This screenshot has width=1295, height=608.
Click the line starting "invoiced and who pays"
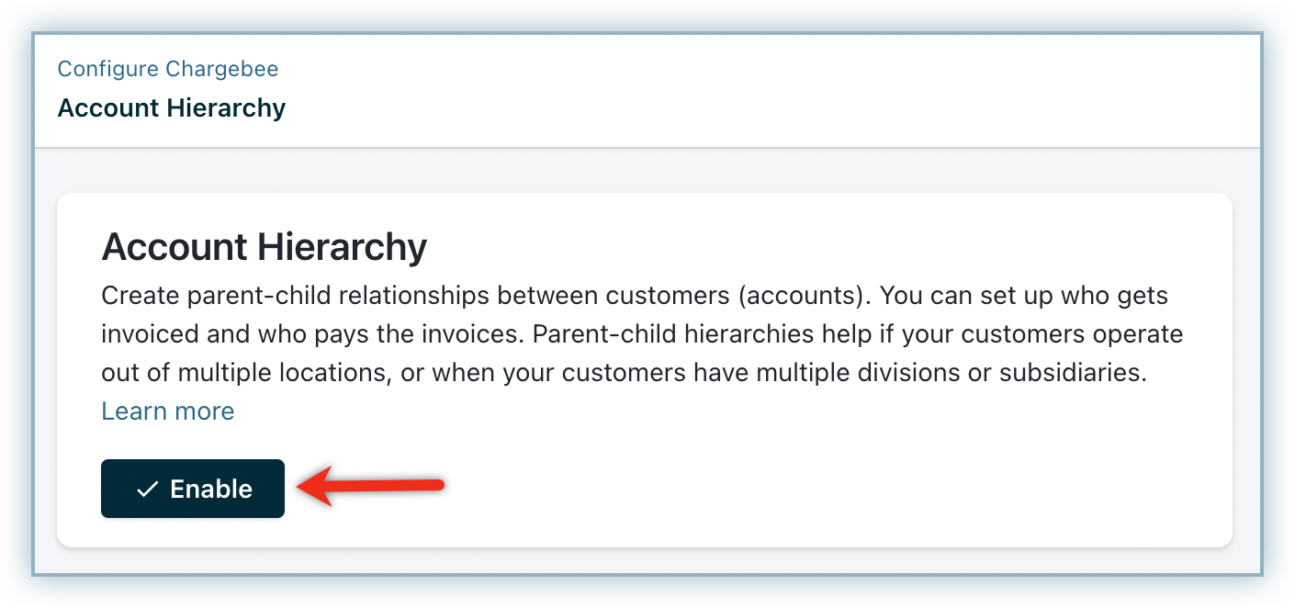pyautogui.click(x=642, y=334)
